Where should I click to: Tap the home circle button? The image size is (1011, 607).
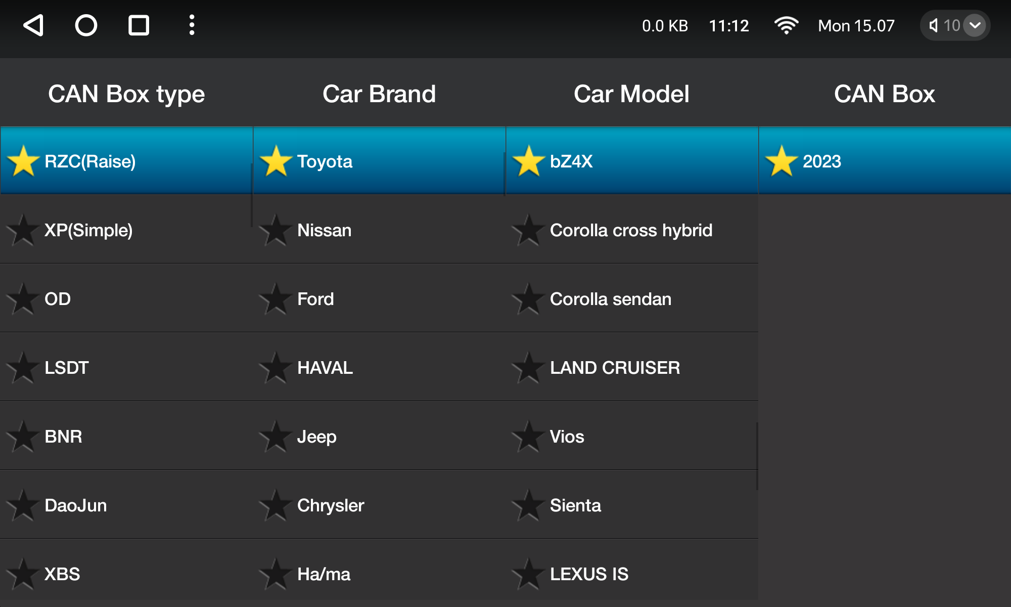tap(86, 25)
